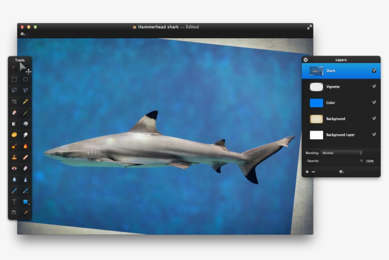389x260 pixels.
Task: Select the layer named "Vignette"
Action: point(341,87)
